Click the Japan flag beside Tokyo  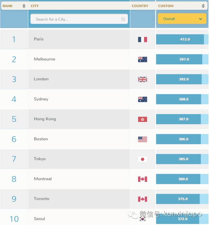pos(142,159)
